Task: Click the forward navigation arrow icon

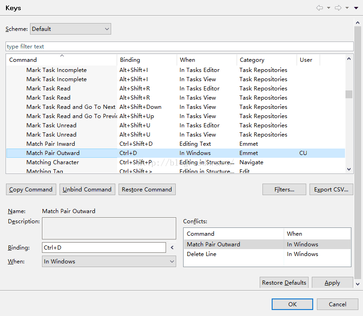Action: 338,8
